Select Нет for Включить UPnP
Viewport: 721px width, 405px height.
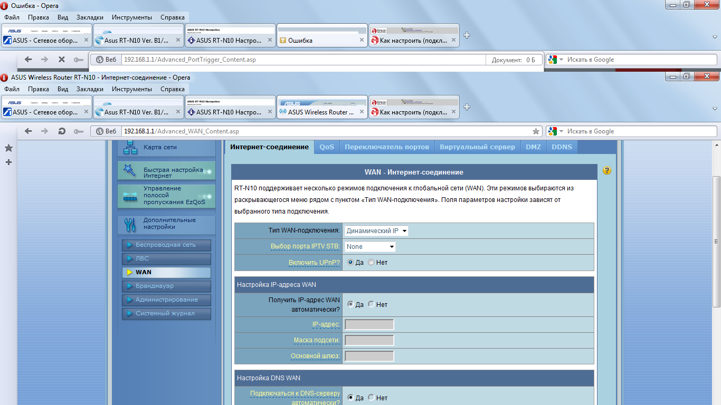pyautogui.click(x=371, y=262)
